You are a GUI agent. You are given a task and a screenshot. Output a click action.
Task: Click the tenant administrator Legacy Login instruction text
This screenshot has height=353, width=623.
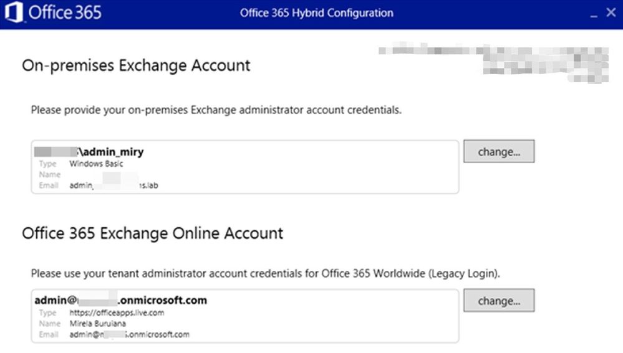pyautogui.click(x=266, y=273)
